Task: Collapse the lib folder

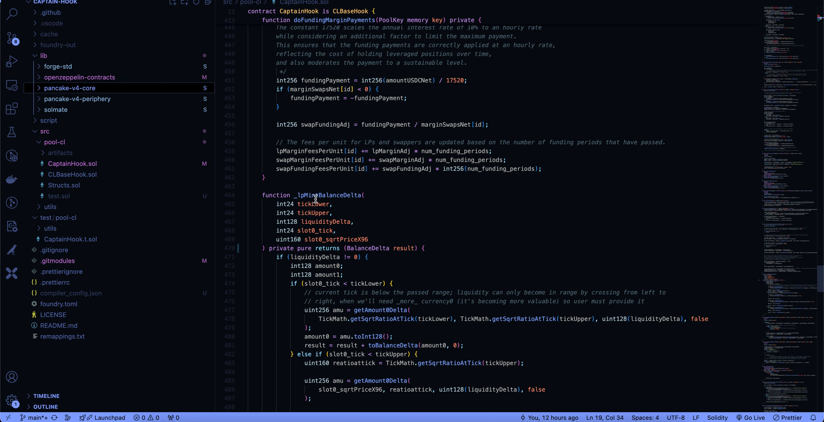Action: coord(119,56)
